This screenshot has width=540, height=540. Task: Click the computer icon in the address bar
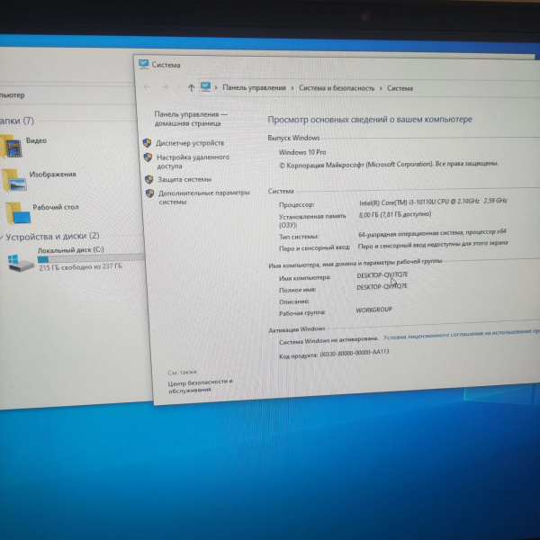pyautogui.click(x=207, y=87)
